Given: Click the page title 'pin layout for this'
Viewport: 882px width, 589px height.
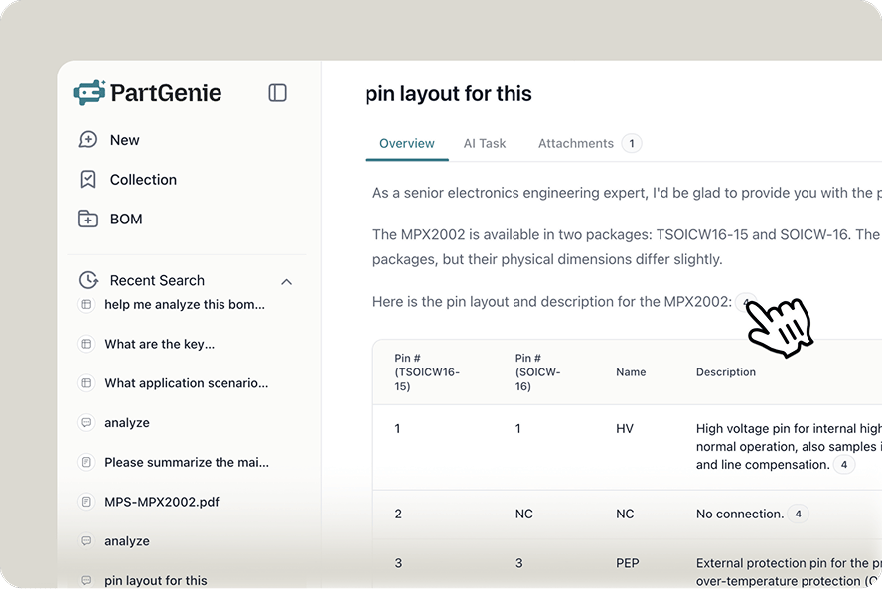Looking at the screenshot, I should tap(448, 94).
